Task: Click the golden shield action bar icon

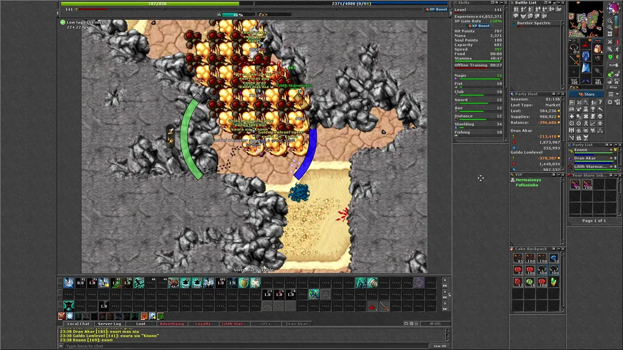Action: click(x=244, y=283)
